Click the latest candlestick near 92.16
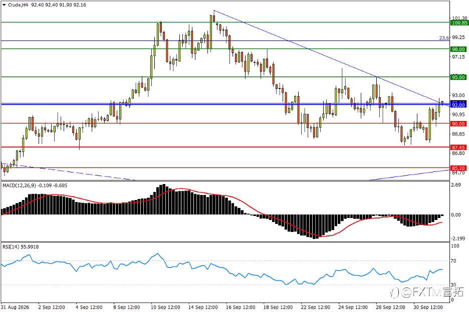This screenshot has height=312, width=469. click(442, 103)
